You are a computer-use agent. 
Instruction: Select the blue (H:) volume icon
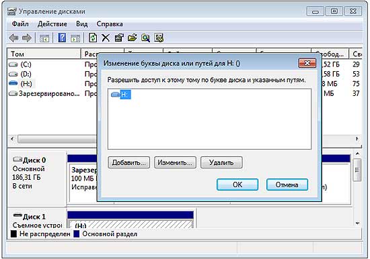tap(13, 83)
